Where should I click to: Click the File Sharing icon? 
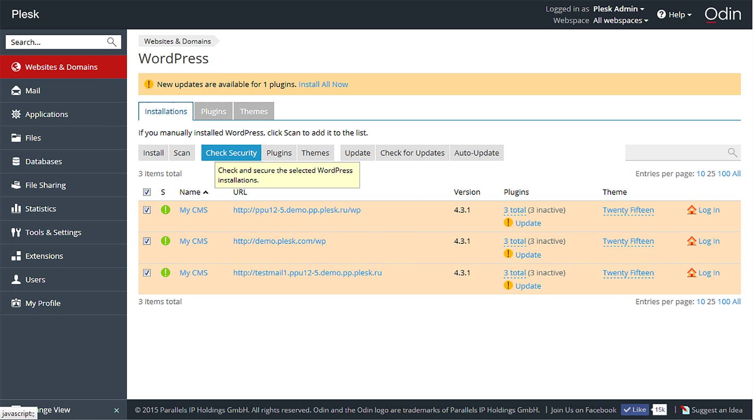click(16, 185)
